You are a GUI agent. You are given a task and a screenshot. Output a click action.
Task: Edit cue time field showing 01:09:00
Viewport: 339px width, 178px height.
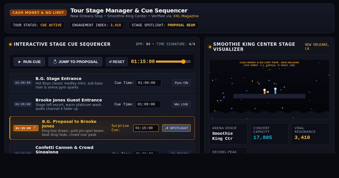pyautogui.click(x=148, y=104)
